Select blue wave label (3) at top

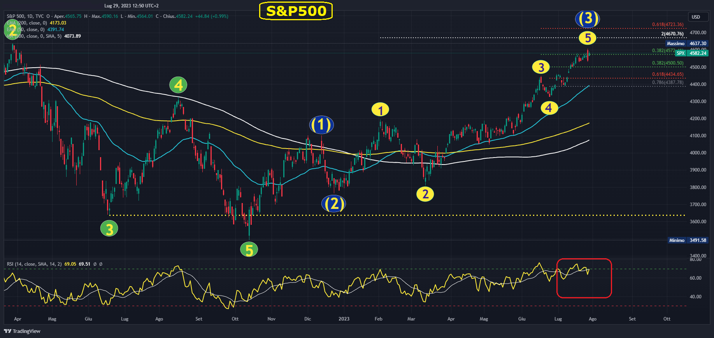(x=588, y=19)
